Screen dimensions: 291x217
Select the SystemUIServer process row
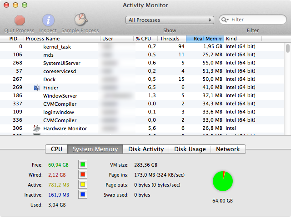coord(142,63)
